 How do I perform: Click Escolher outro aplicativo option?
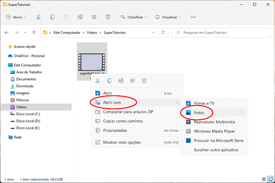pyautogui.click(x=216, y=150)
